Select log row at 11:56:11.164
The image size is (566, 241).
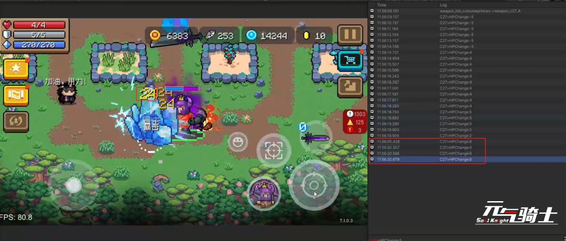click(x=468, y=29)
